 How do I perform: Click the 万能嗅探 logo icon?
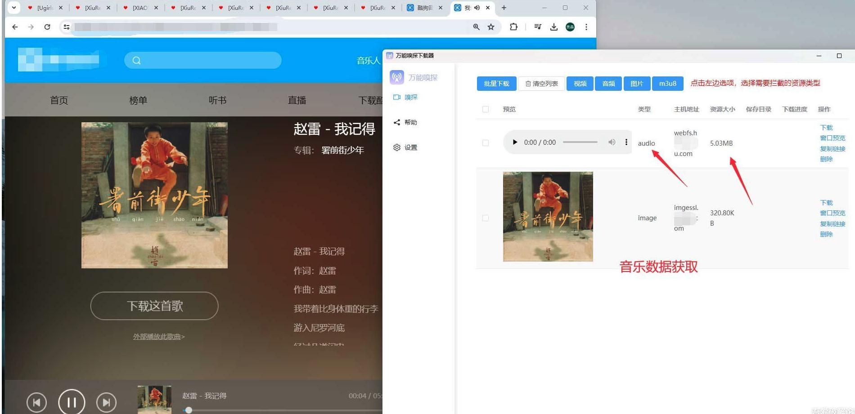397,77
